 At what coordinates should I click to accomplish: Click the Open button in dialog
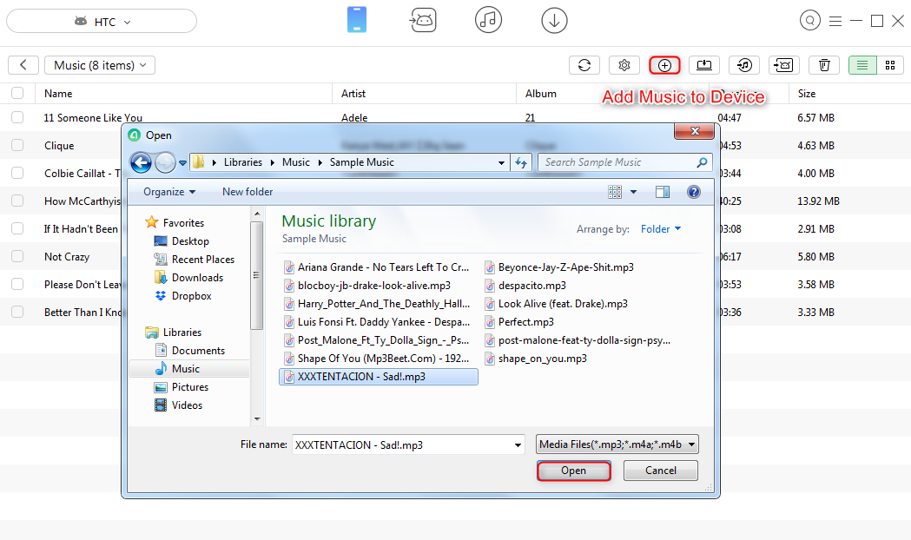pyautogui.click(x=573, y=471)
